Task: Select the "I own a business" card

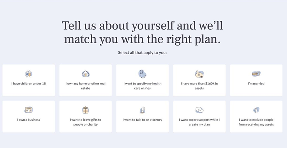Action: pos(29,120)
